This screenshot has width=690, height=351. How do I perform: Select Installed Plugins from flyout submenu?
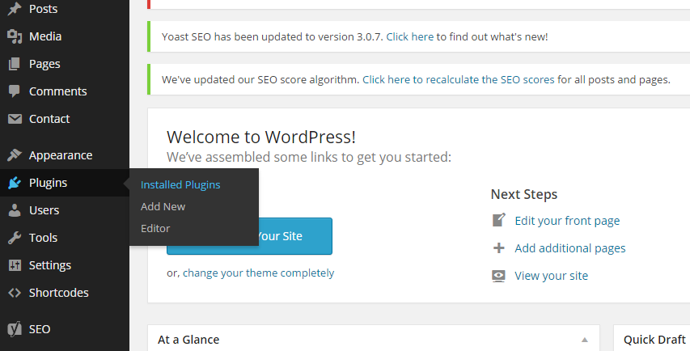(x=180, y=184)
